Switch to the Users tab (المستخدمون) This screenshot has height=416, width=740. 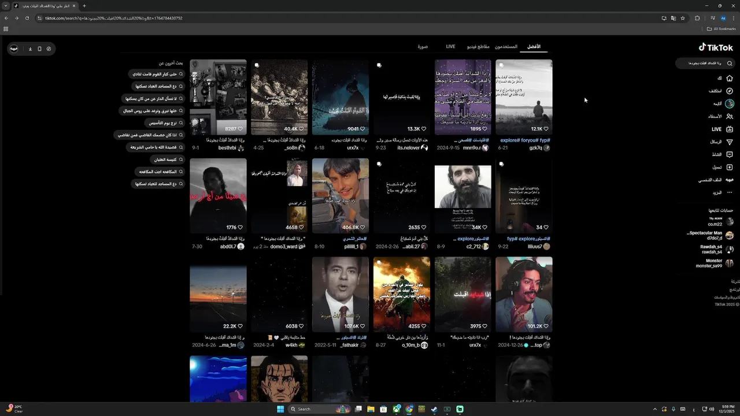[x=506, y=46]
